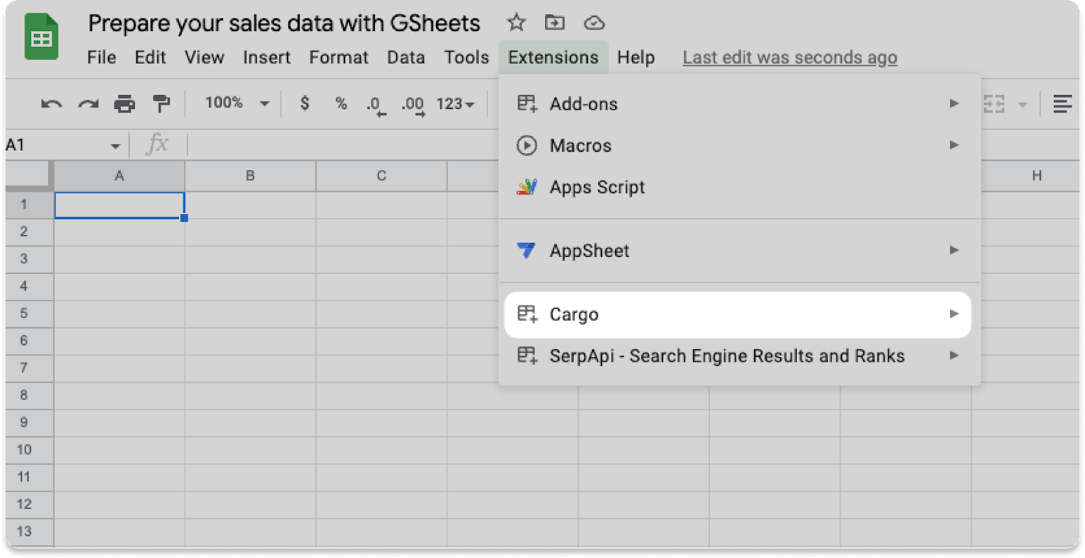Click the Add-ons menu icon

point(527,104)
